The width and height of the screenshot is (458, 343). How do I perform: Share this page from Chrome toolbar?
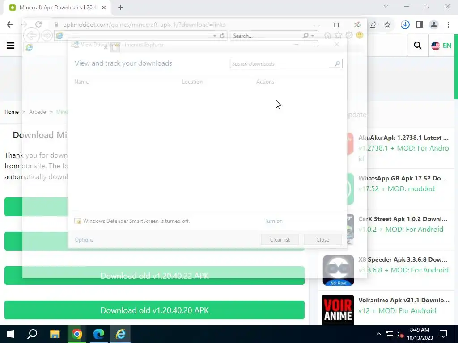373,25
